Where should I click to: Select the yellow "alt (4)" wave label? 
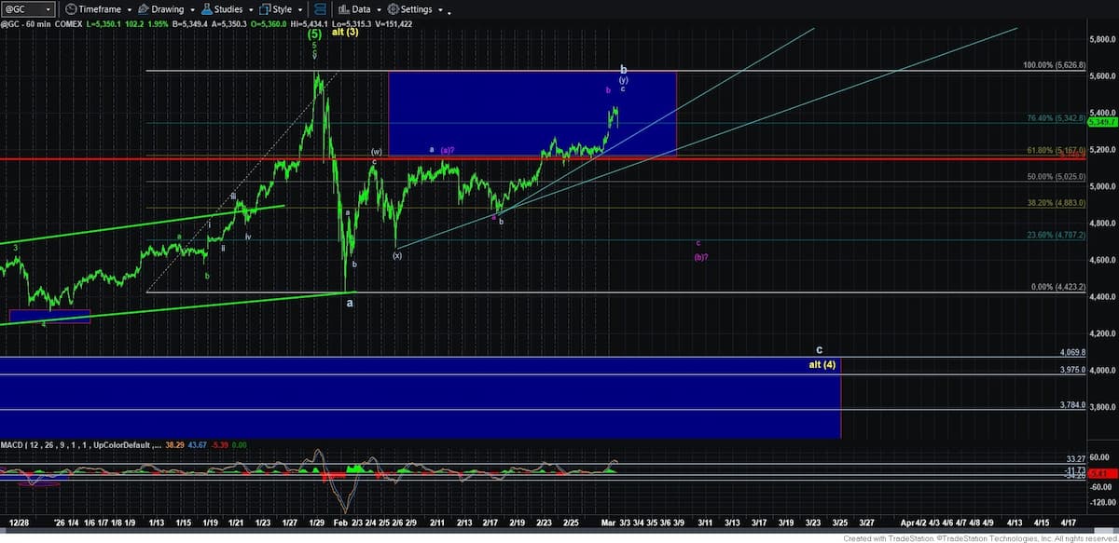pyautogui.click(x=823, y=364)
